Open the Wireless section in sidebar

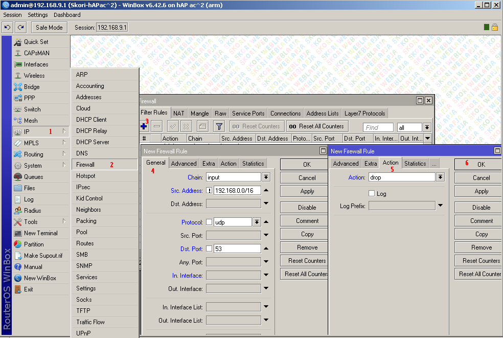(34, 76)
